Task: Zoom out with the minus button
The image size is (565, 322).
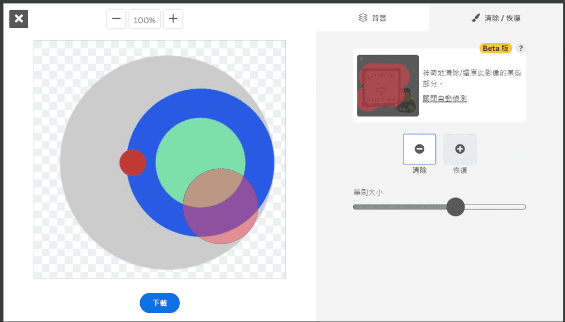Action: [x=116, y=19]
